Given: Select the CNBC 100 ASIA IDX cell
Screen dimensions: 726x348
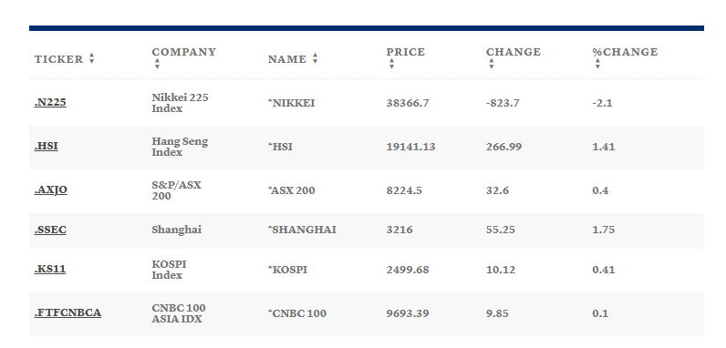Looking at the screenshot, I should pos(179,313).
